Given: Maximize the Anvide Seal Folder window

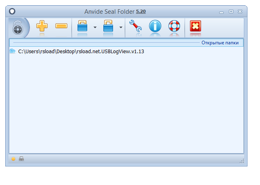Looking at the screenshot, I should tap(231, 11).
